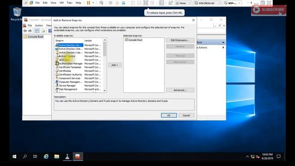This screenshot has height=166, width=295.
Task: Click the Snap-in column header
Action: click(69, 41)
